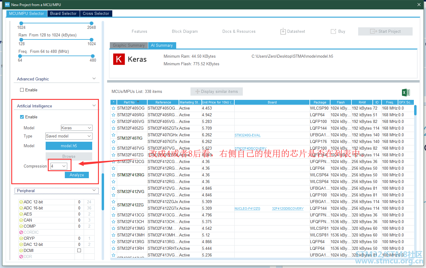Star the STM32F413CH part row
The image size is (426, 268).
coord(113,222)
